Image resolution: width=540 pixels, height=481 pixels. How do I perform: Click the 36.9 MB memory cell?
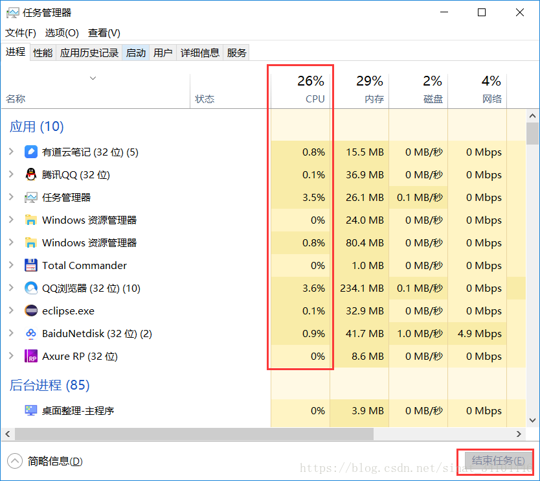[359, 174]
